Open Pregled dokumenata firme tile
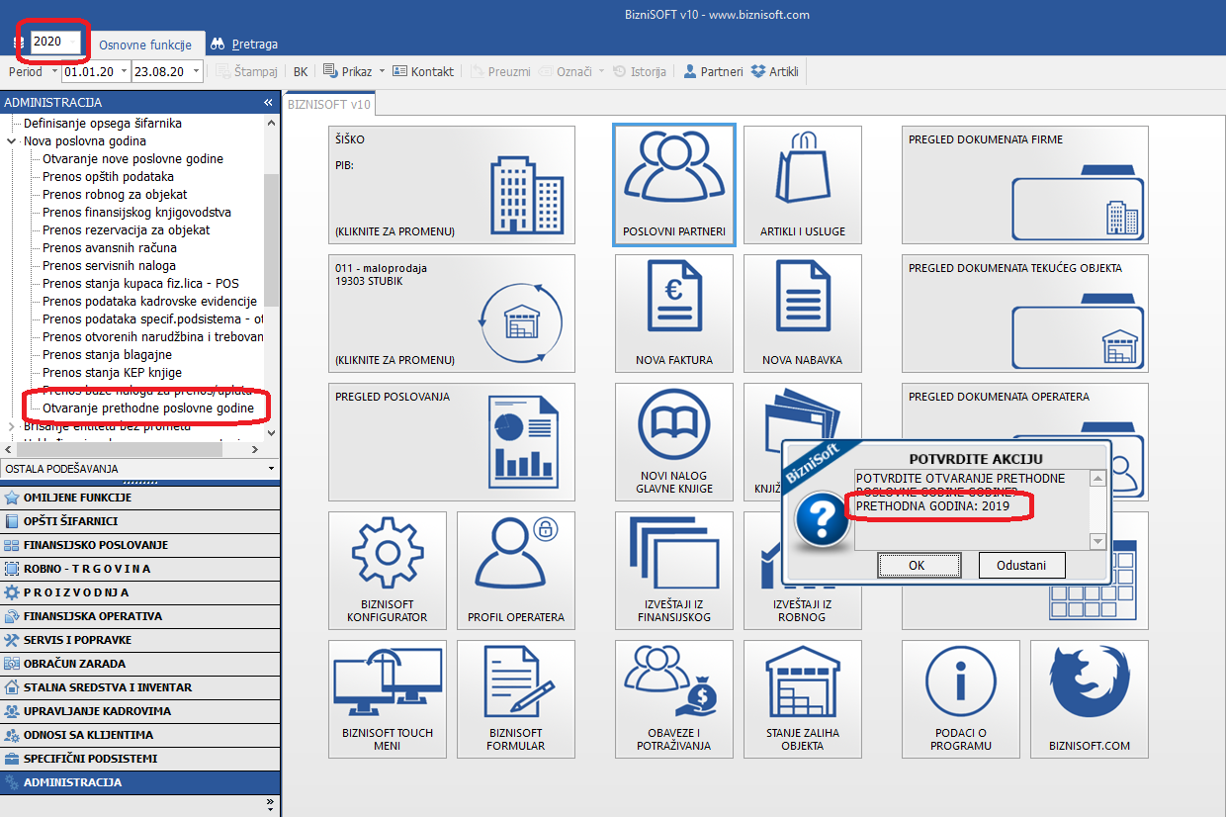 1025,185
